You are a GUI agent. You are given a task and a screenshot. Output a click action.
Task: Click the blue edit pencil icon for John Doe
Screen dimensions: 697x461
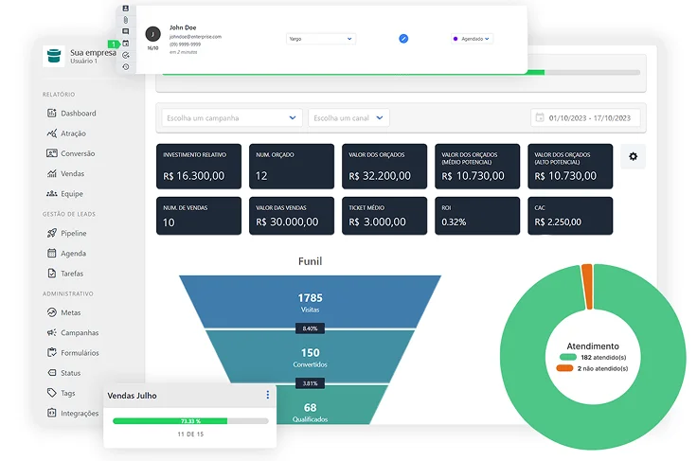point(403,39)
